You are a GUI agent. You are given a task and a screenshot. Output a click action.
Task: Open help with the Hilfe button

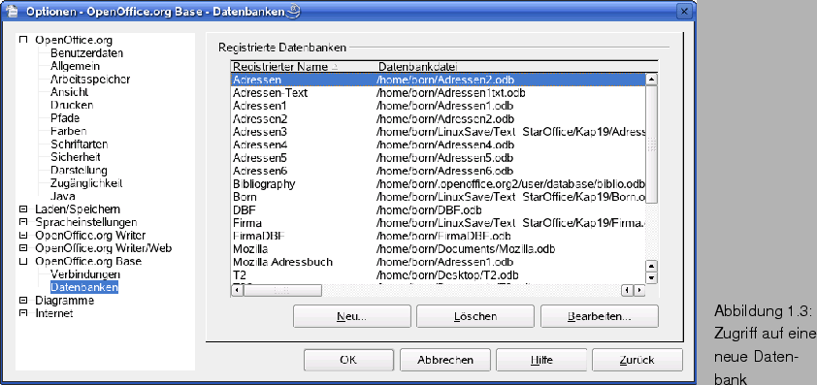[541, 360]
